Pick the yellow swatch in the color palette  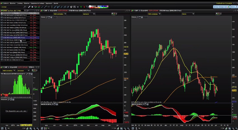click(100, 8)
